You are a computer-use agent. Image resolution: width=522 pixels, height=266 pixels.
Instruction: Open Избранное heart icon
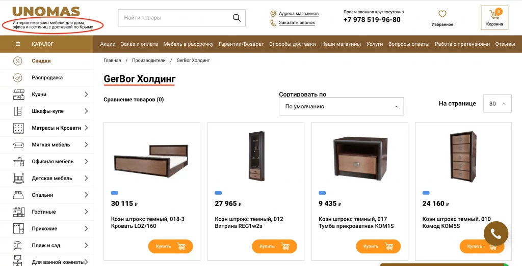click(442, 14)
